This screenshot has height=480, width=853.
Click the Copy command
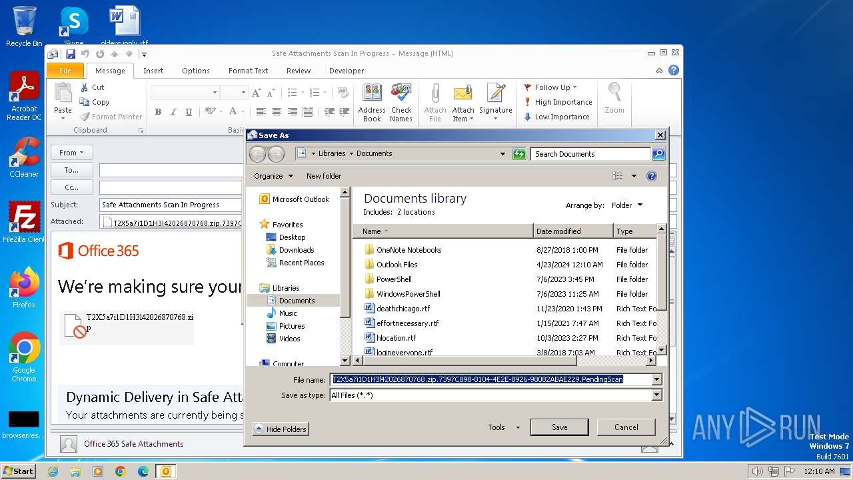click(95, 102)
